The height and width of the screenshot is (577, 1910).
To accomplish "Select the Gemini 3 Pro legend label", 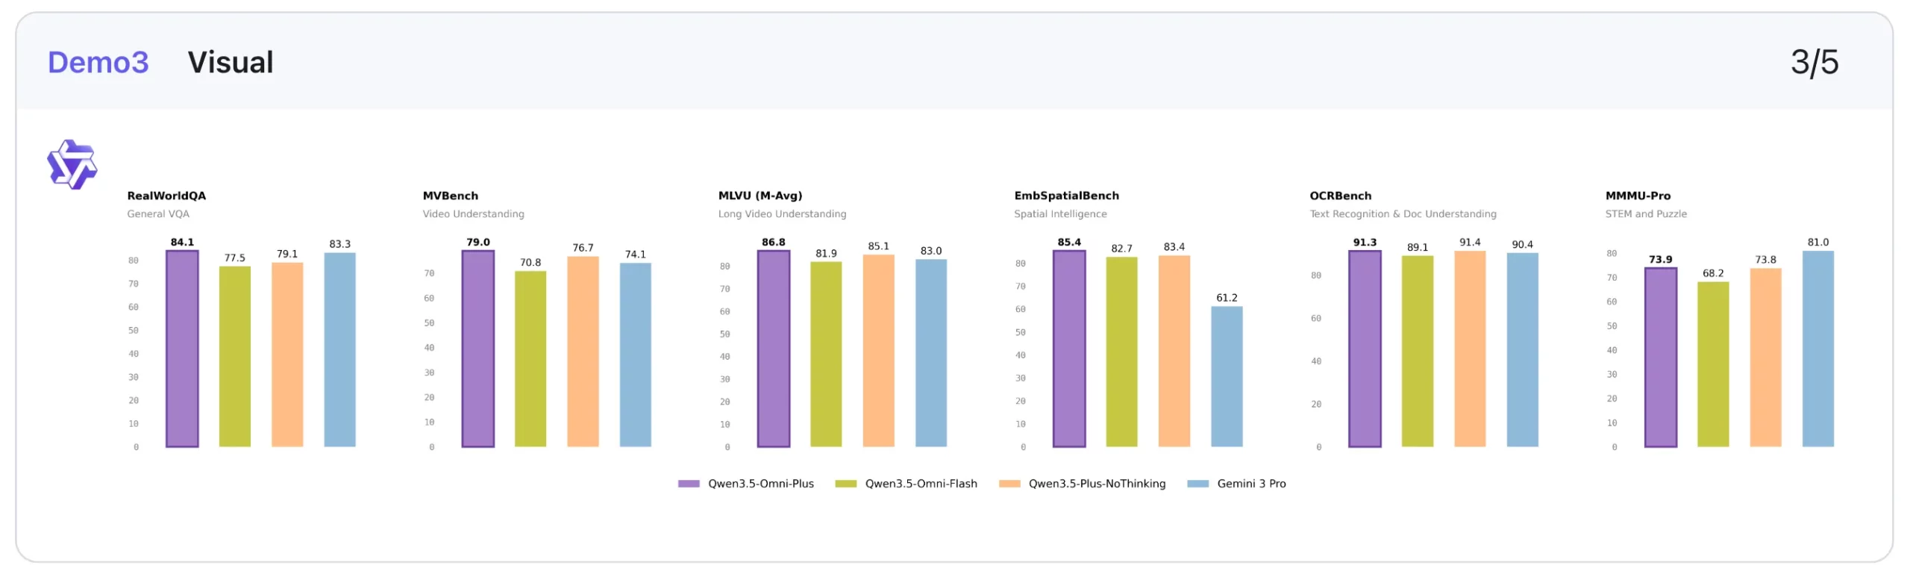I will click(x=1251, y=484).
